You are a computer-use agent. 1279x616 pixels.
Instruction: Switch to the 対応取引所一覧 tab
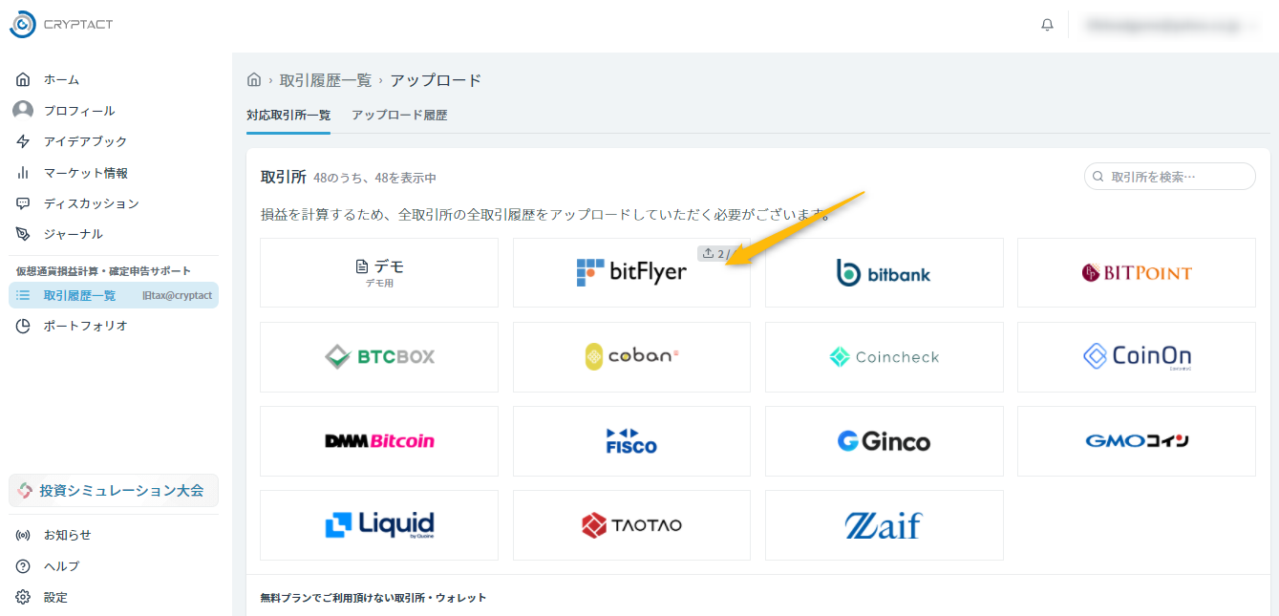point(288,116)
